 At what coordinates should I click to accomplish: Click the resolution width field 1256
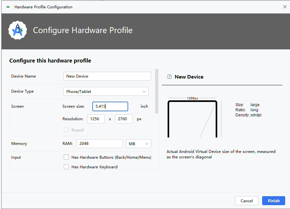point(96,119)
